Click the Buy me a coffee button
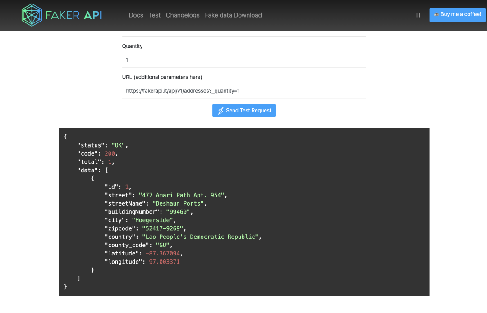 [457, 14]
